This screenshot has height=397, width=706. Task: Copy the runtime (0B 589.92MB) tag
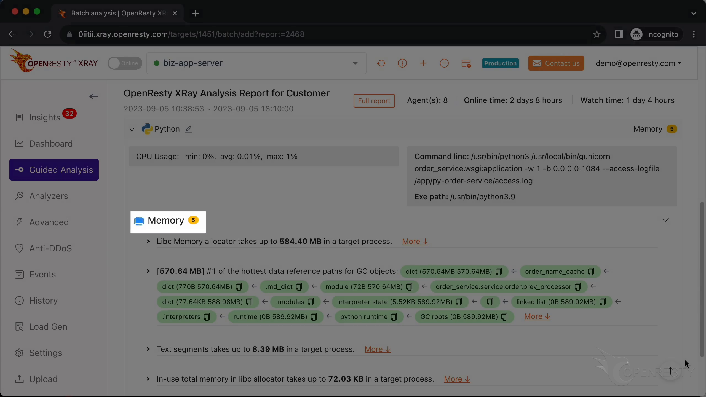click(314, 317)
